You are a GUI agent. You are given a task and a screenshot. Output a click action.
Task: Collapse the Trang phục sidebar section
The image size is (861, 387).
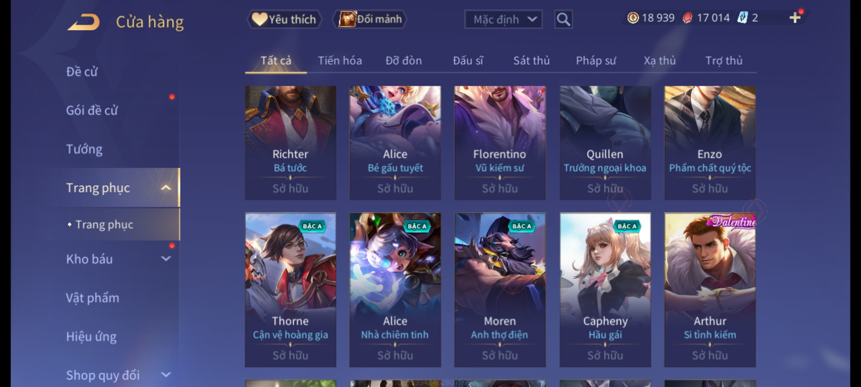pos(166,188)
